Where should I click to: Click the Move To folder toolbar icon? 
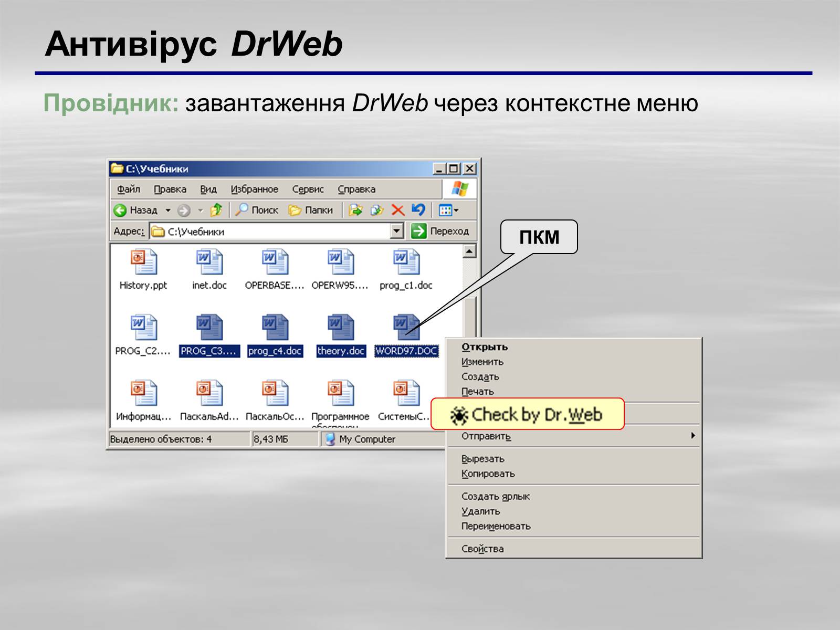[x=356, y=210]
